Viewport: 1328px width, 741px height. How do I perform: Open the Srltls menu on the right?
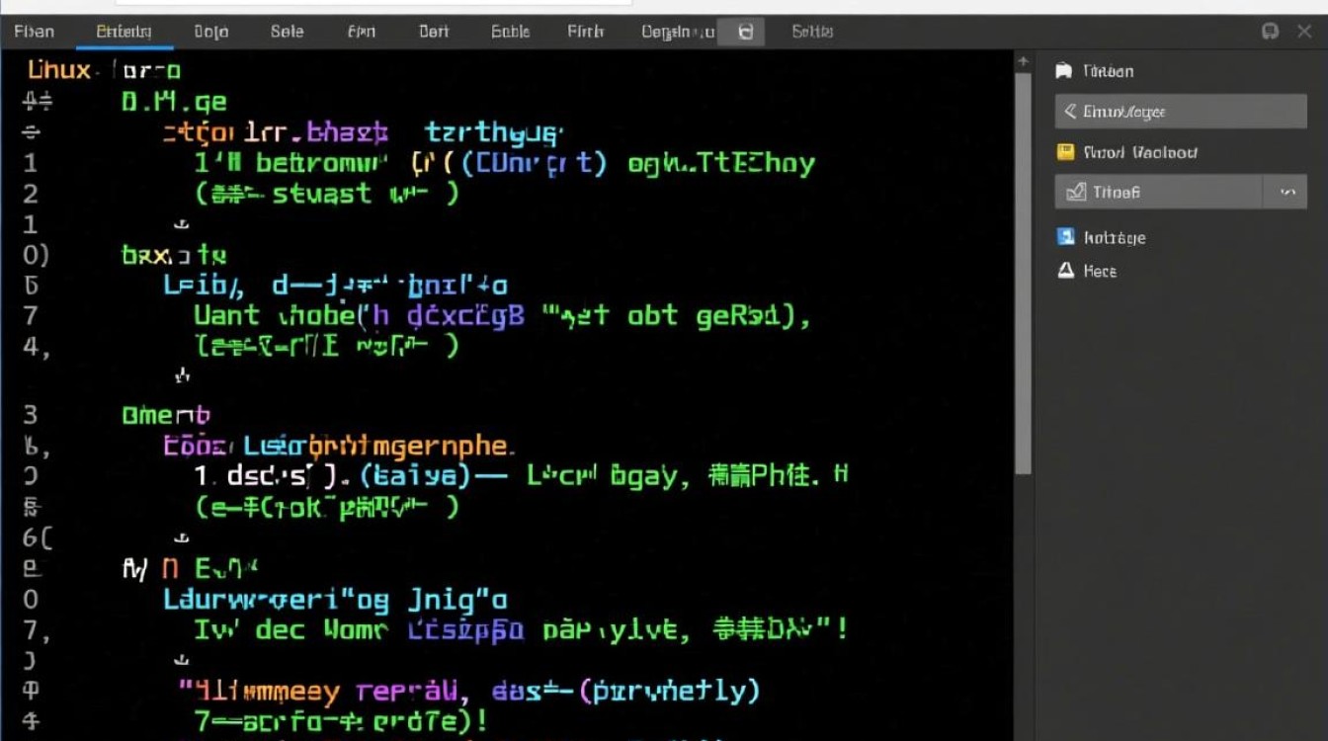[x=811, y=31]
